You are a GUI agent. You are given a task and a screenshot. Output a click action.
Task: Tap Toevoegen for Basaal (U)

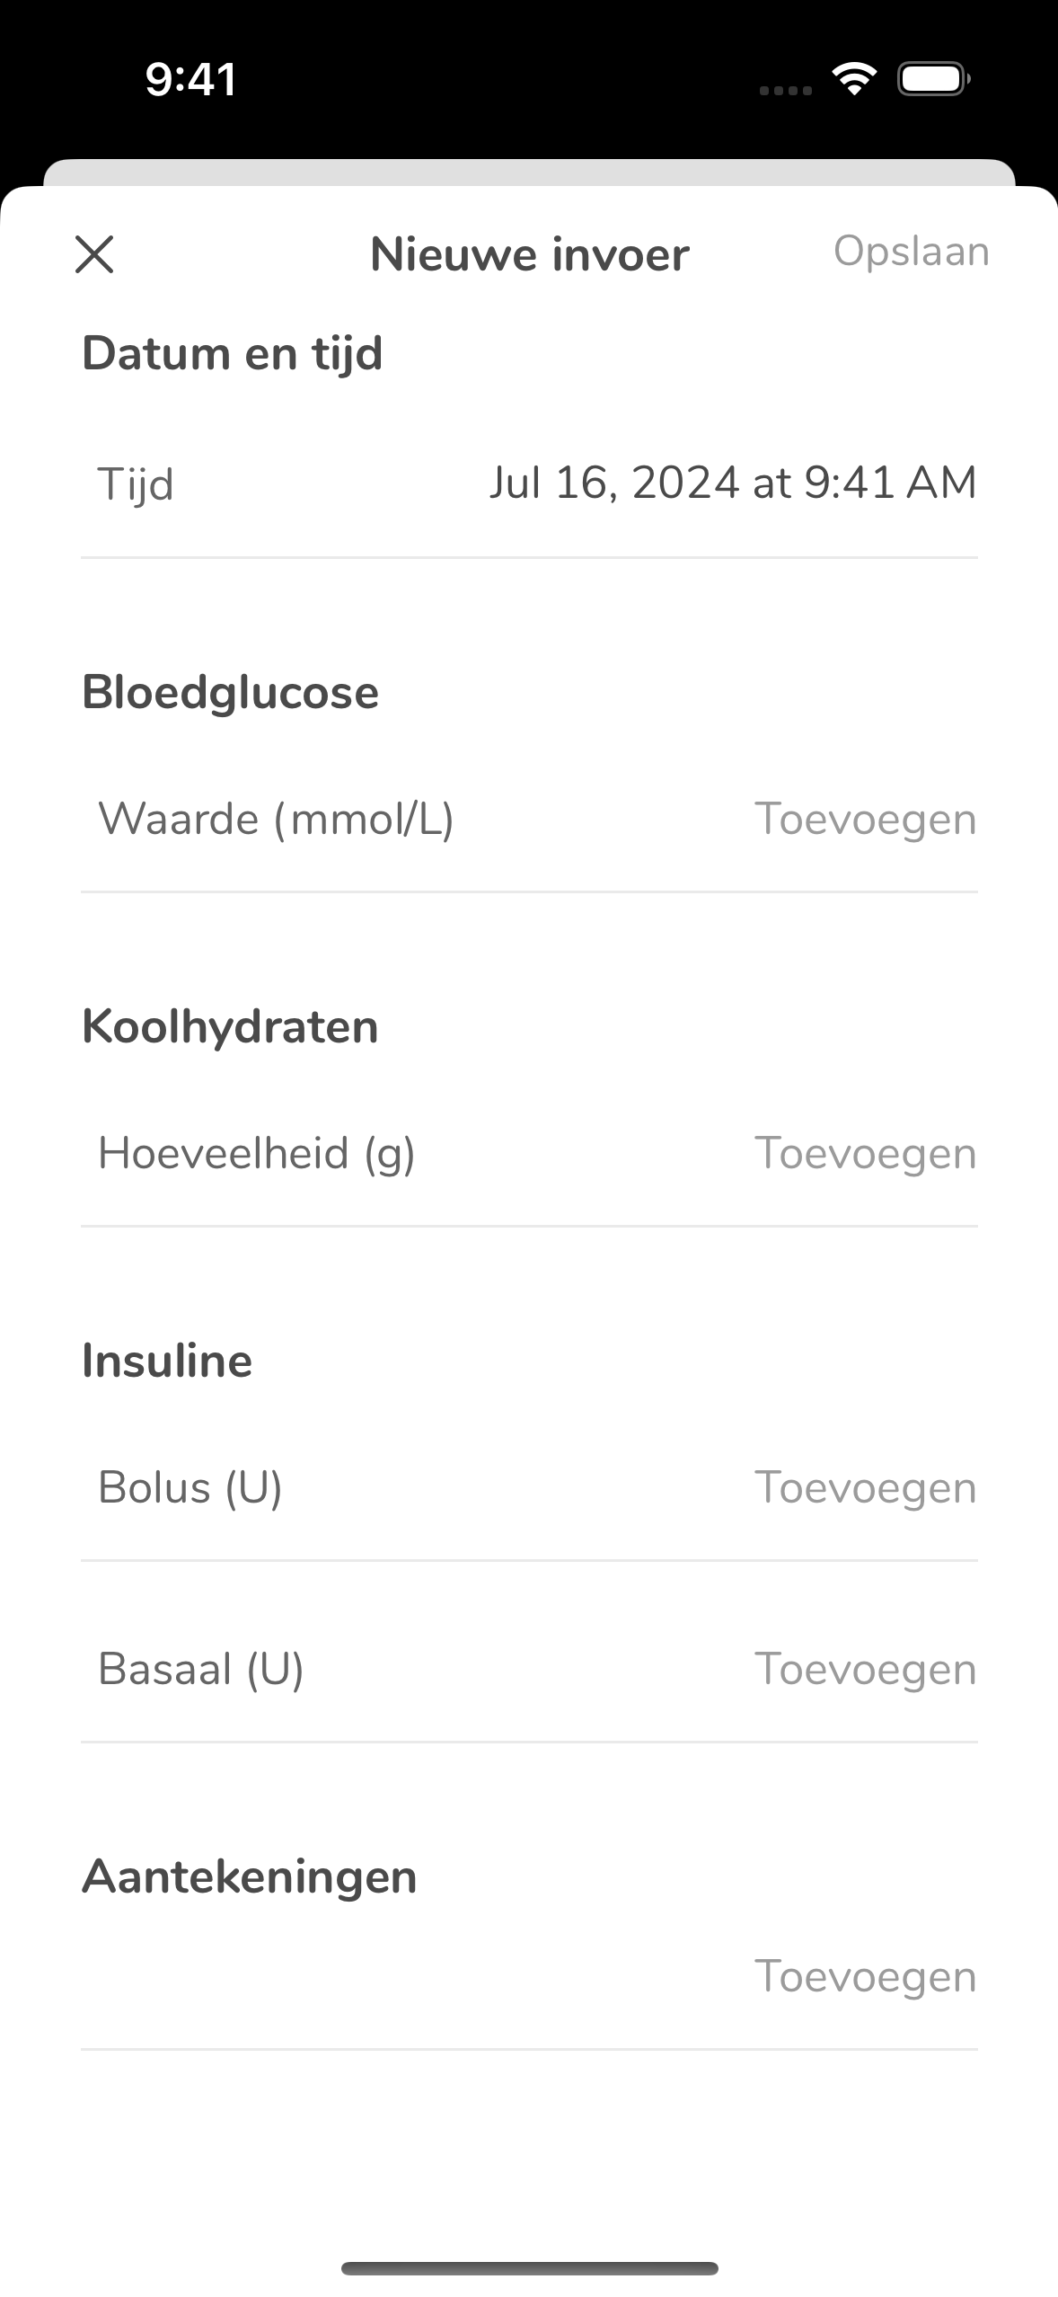point(865,1669)
